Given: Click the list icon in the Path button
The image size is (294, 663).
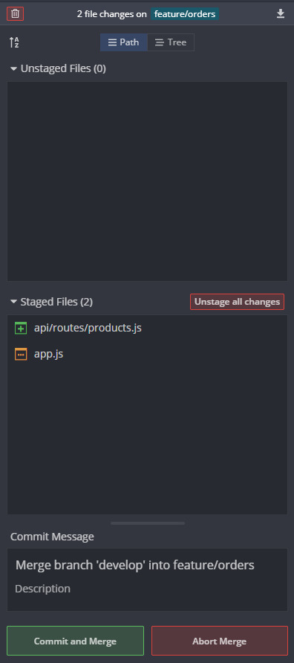Looking at the screenshot, I should coord(112,42).
